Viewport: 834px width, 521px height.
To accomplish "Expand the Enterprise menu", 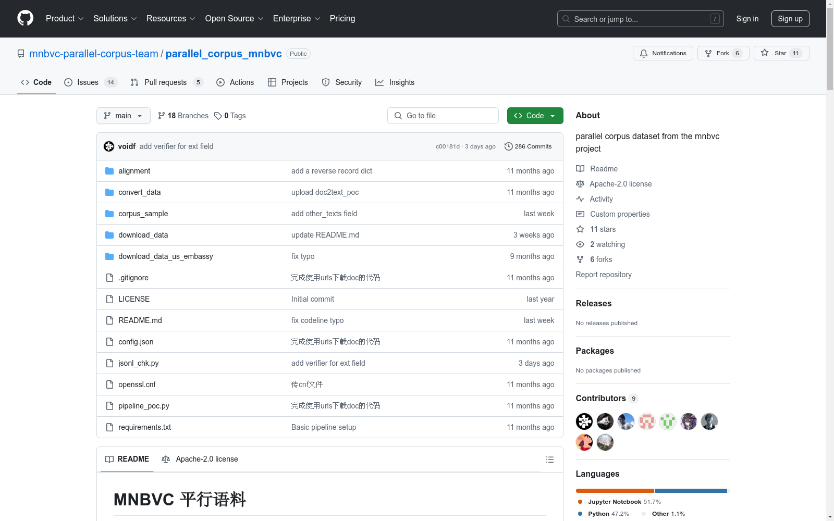I will [297, 18].
